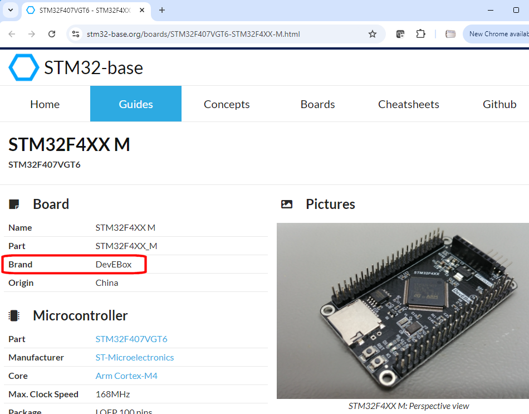
Task: Go back to previous page
Action: [x=12, y=34]
